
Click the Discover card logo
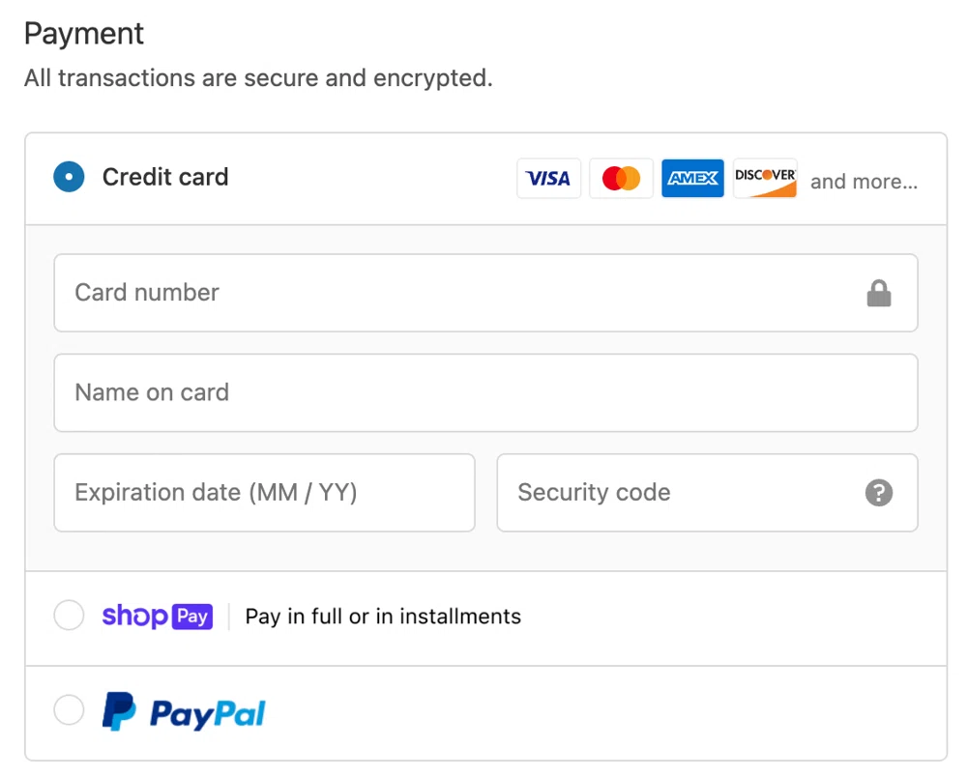point(764,178)
